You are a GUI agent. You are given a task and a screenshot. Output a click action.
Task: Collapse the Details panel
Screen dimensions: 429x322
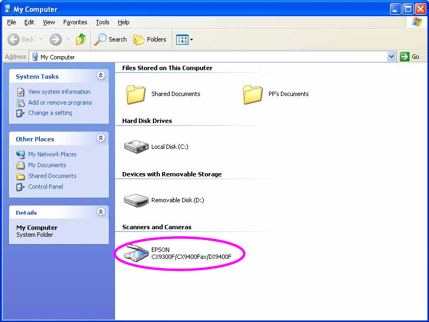[100, 211]
